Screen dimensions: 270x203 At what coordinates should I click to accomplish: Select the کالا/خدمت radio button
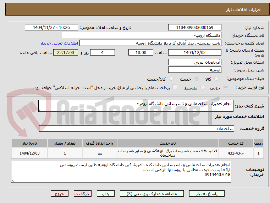click(171, 79)
